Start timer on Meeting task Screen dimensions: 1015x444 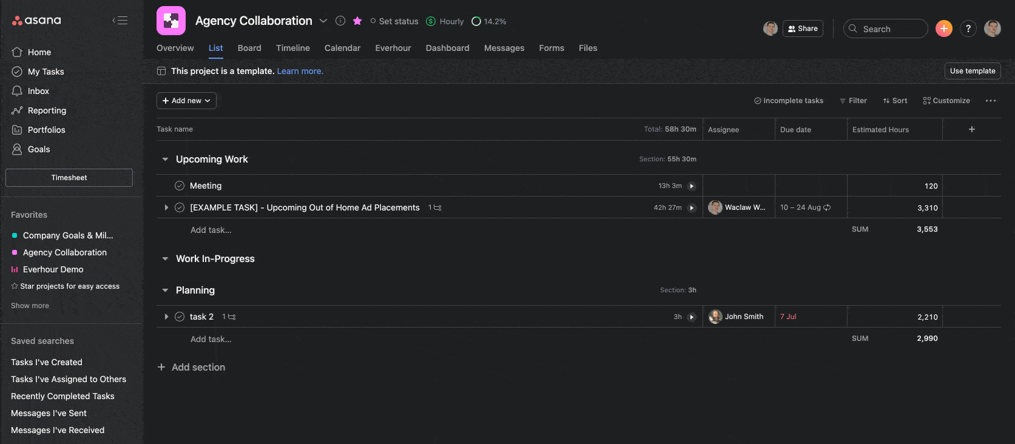pyautogui.click(x=691, y=186)
